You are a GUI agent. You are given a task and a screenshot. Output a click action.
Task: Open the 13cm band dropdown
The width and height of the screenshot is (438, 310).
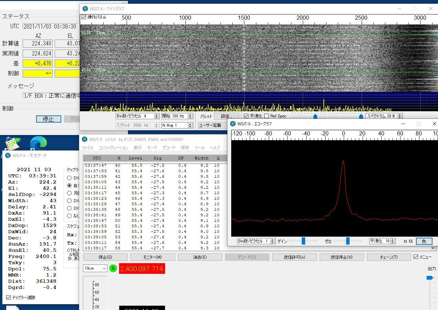pyautogui.click(x=95, y=268)
